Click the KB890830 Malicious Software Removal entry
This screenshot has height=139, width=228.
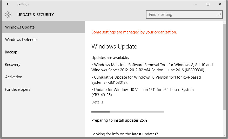152,67
